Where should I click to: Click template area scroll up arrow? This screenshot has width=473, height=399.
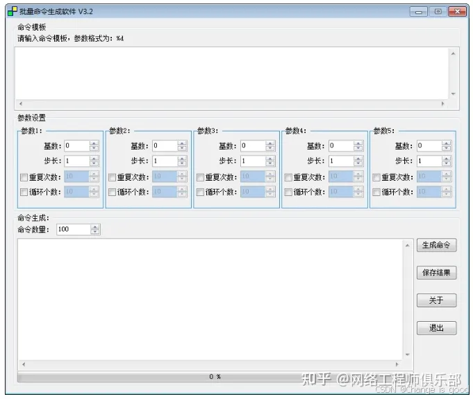click(x=453, y=54)
